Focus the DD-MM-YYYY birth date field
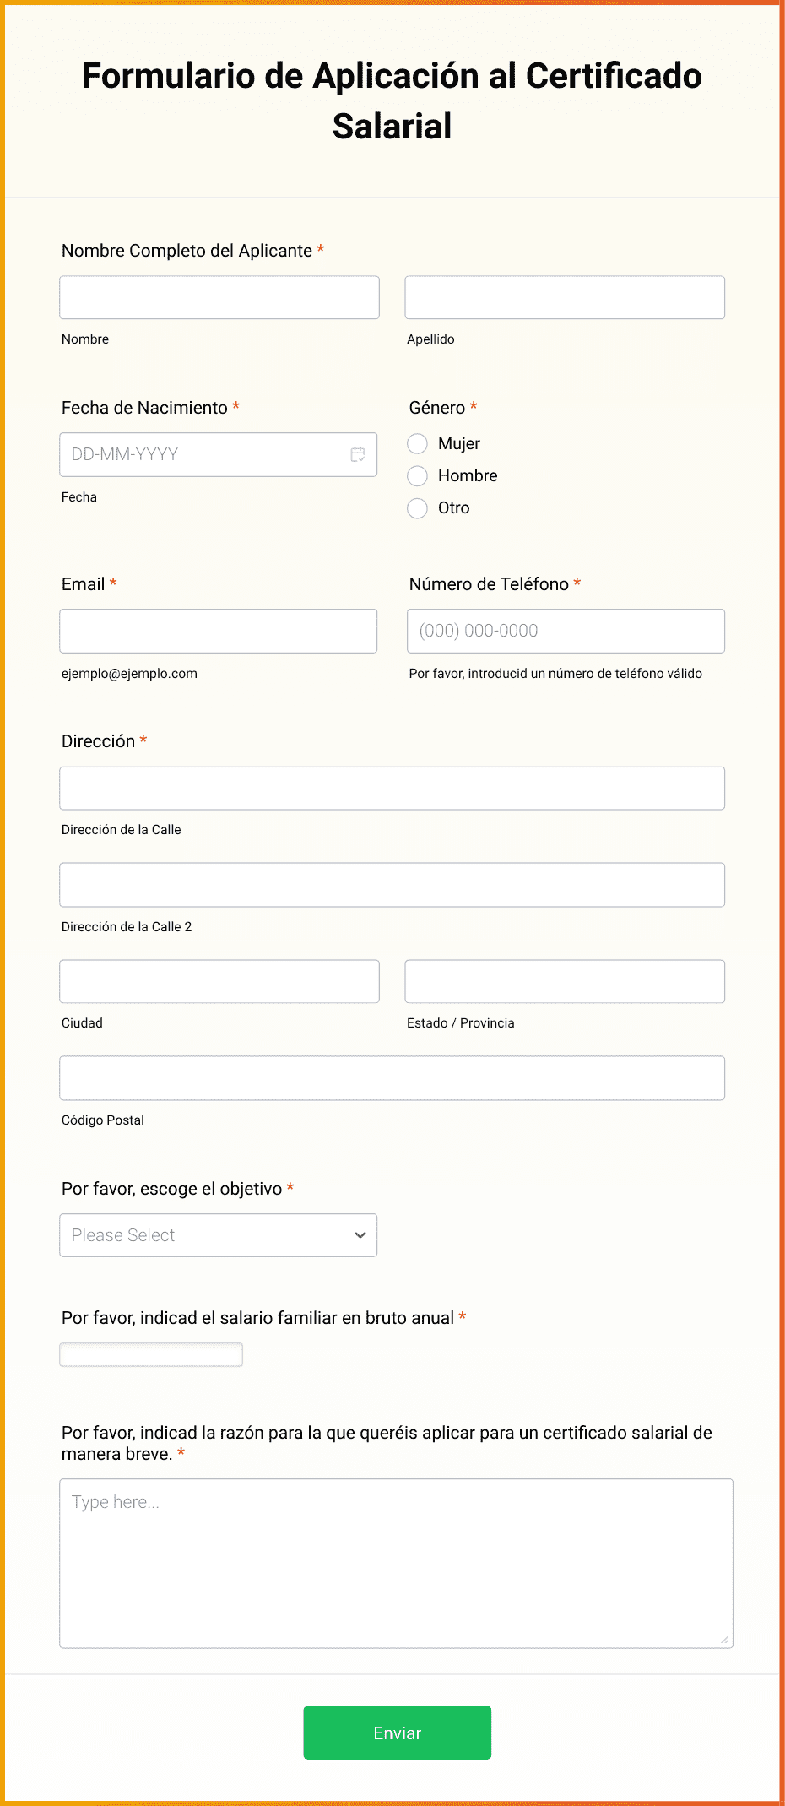This screenshot has height=1806, width=785. pyautogui.click(x=219, y=454)
